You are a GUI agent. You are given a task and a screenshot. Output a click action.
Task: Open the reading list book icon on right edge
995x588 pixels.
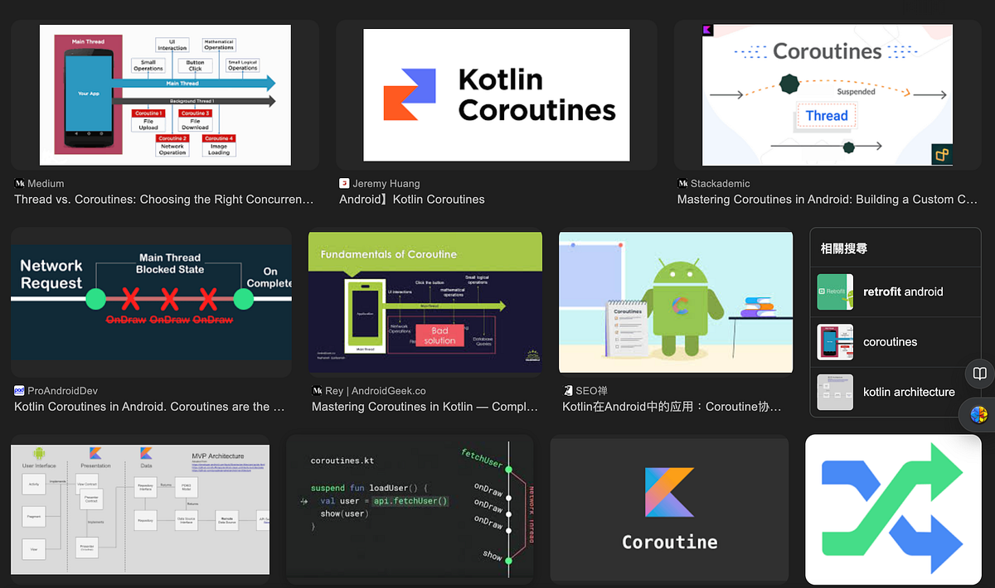(x=979, y=374)
